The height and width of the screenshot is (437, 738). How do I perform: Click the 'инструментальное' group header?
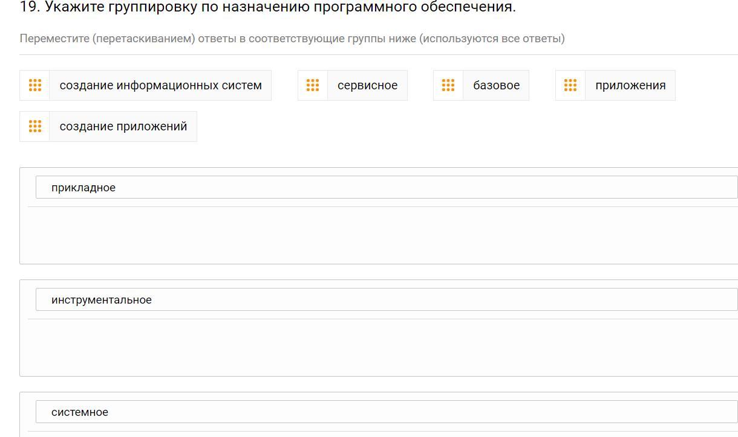[387, 299]
